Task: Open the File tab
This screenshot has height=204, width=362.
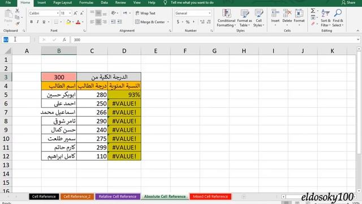Action: point(8,2)
